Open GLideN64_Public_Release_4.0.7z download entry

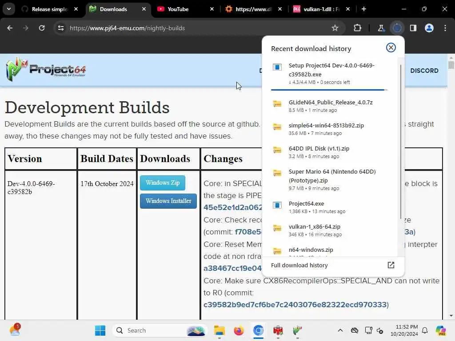pos(330,106)
